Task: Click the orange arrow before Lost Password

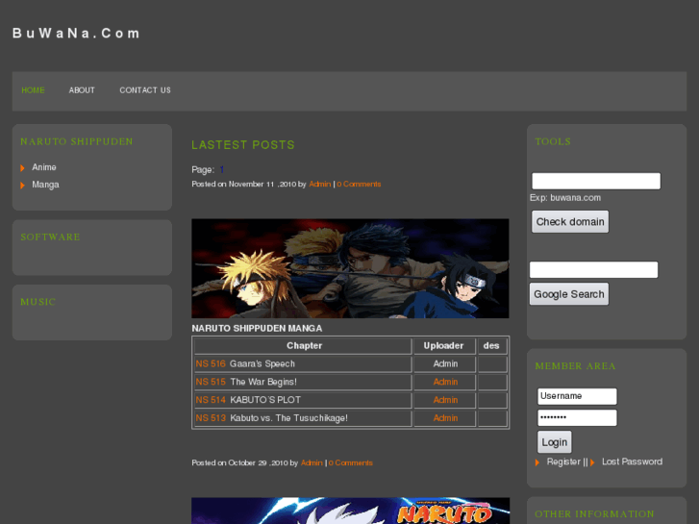Action: point(592,462)
